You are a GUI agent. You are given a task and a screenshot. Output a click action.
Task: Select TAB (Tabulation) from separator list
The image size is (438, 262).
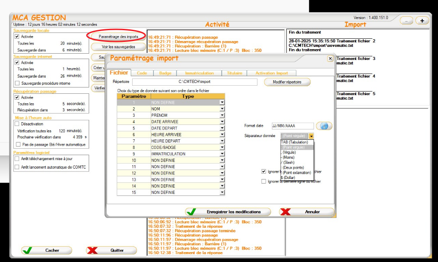point(294,142)
